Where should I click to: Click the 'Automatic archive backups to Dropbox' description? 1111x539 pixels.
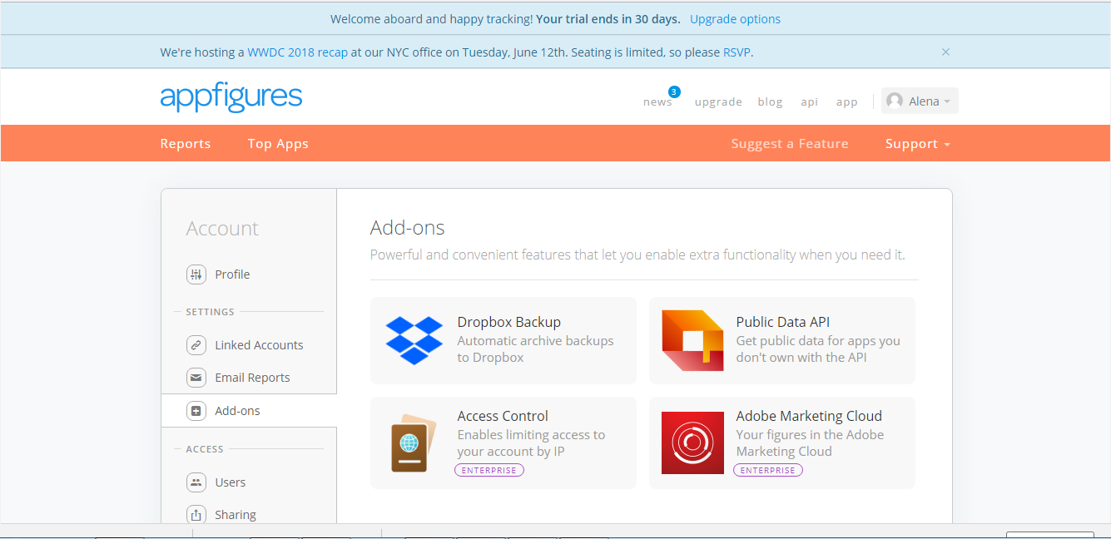point(535,349)
